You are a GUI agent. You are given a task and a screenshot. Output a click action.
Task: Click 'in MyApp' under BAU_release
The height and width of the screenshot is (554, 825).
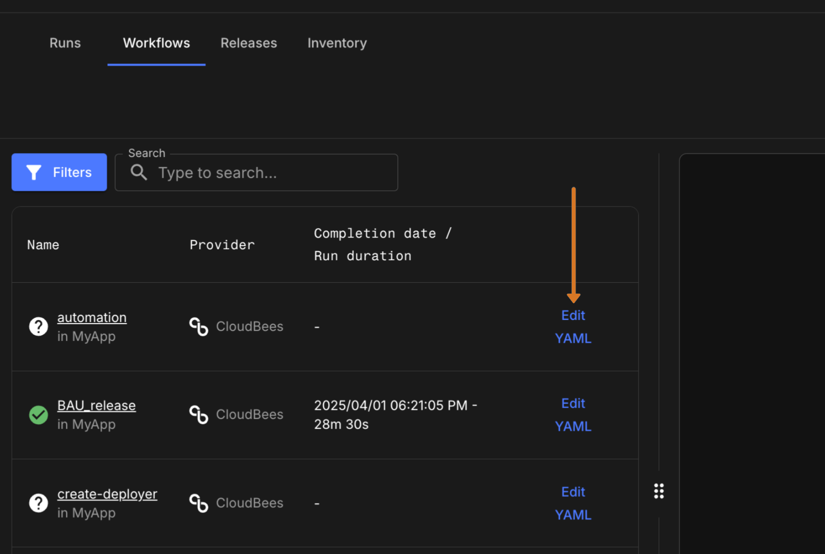(x=86, y=424)
